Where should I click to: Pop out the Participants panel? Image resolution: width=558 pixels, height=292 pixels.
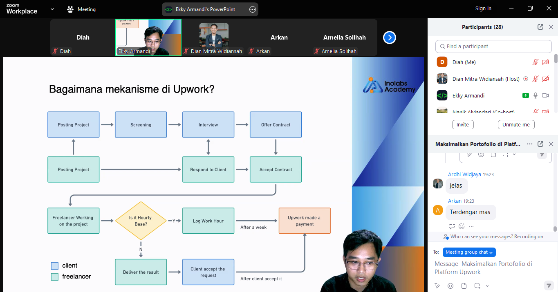pos(540,27)
